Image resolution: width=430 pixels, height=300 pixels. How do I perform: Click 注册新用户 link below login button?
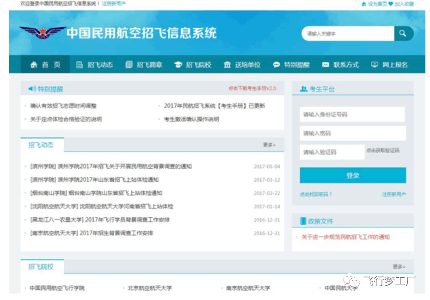(394, 195)
